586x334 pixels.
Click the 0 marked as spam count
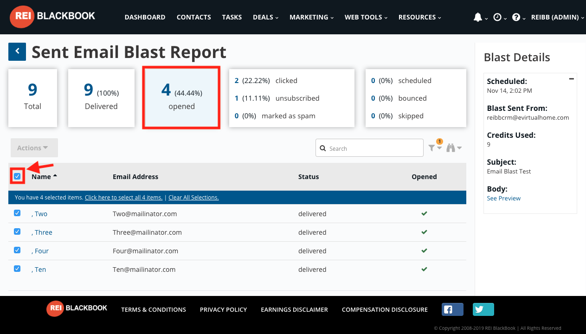click(x=237, y=116)
